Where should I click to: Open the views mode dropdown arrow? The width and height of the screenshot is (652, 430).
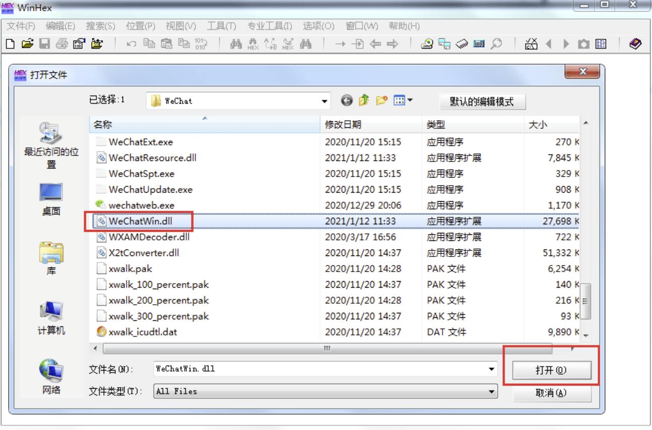coord(410,100)
